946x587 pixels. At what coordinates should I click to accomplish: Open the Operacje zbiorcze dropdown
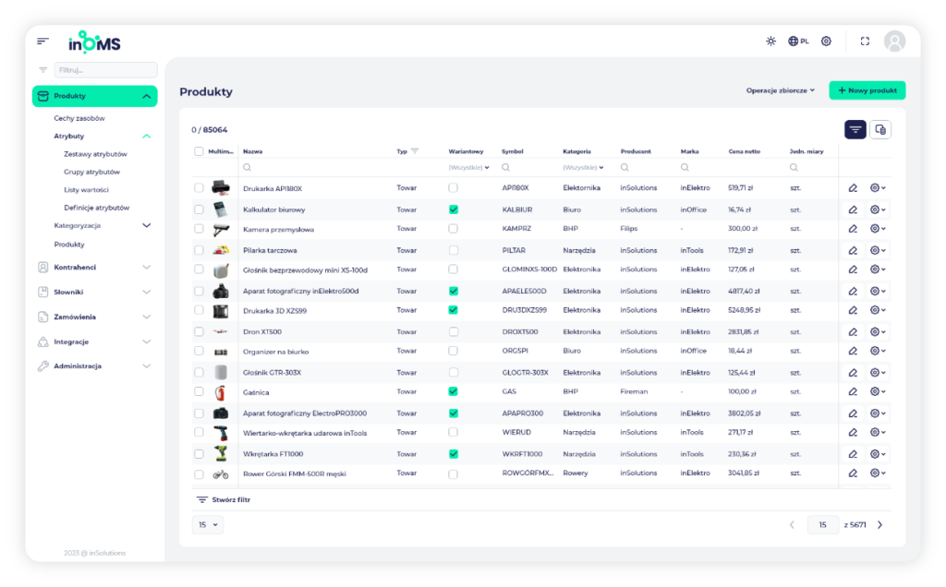click(x=781, y=90)
